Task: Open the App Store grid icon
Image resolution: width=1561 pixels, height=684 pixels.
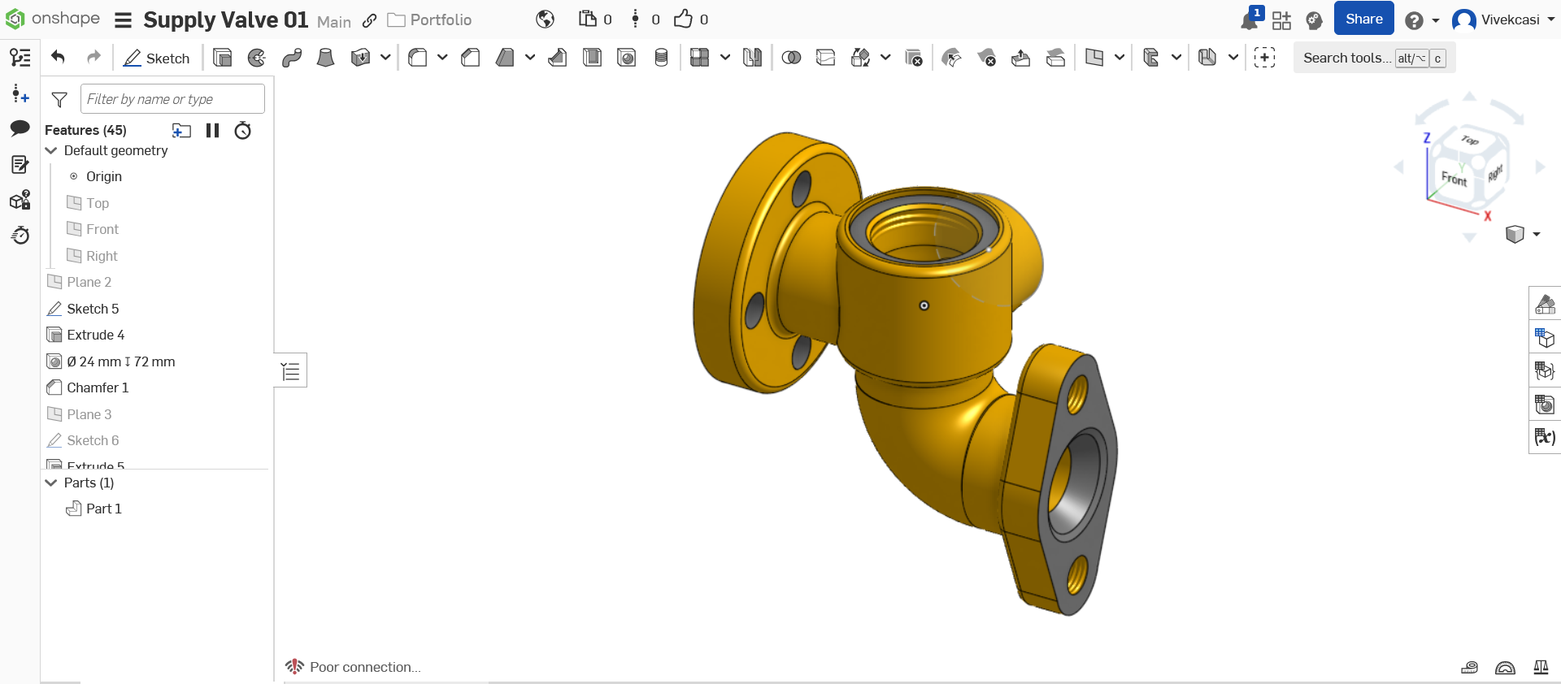Action: pyautogui.click(x=1281, y=20)
